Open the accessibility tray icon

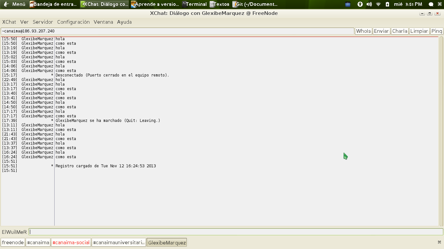click(x=360, y=4)
